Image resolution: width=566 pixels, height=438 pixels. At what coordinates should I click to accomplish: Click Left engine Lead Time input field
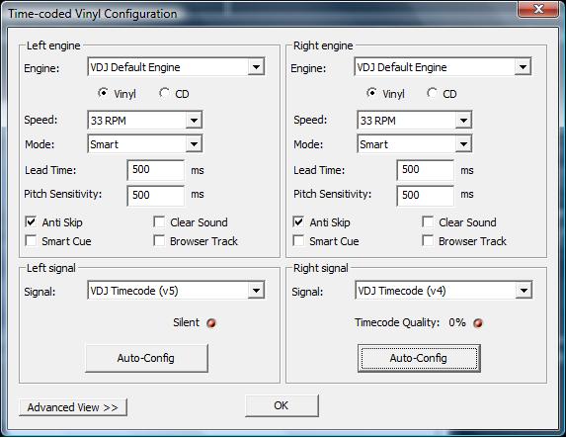(x=156, y=170)
